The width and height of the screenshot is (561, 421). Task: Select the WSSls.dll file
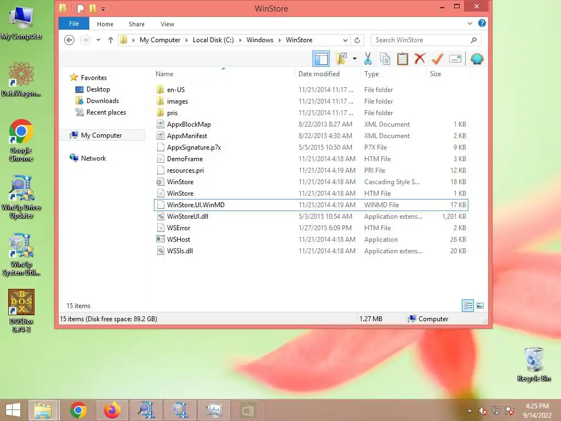[311, 251]
